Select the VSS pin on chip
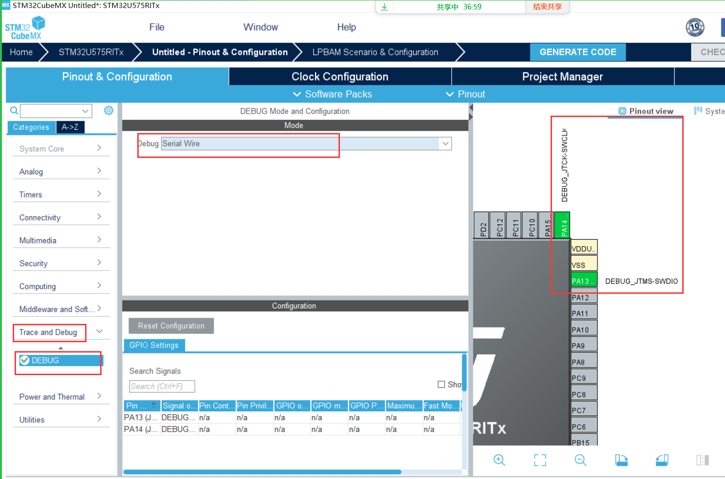 [x=584, y=264]
